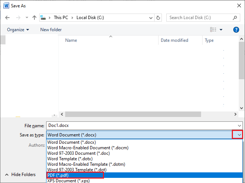Create a New folder

51,30
